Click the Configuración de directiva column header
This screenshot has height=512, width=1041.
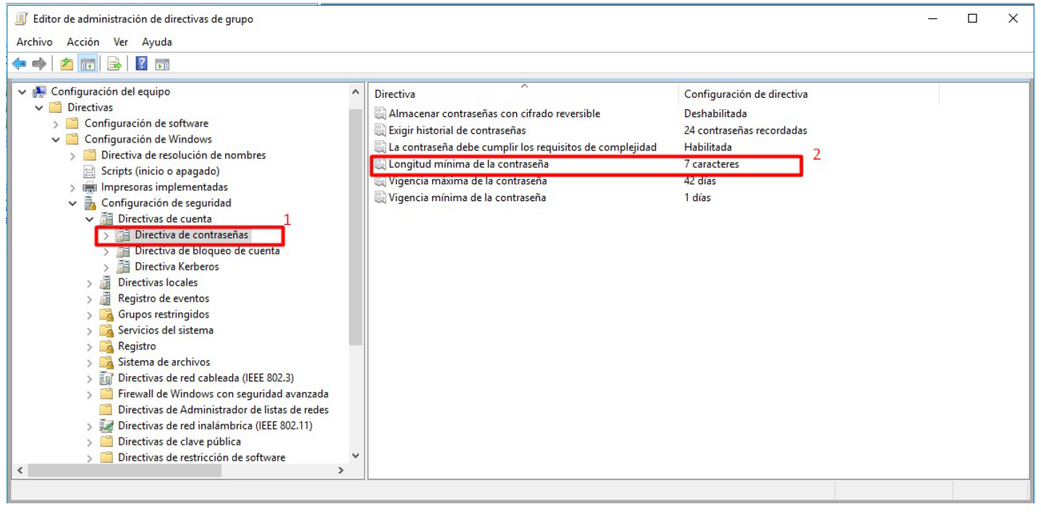coord(746,94)
